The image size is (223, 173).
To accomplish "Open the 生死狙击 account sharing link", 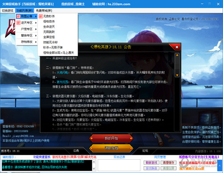I will (x=199, y=157).
